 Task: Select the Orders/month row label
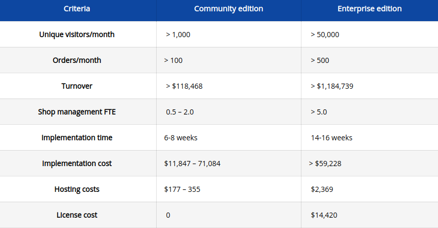[x=77, y=60]
